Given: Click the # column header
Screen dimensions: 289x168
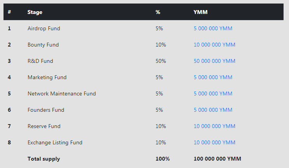Looking at the screenshot, I should coord(9,12).
